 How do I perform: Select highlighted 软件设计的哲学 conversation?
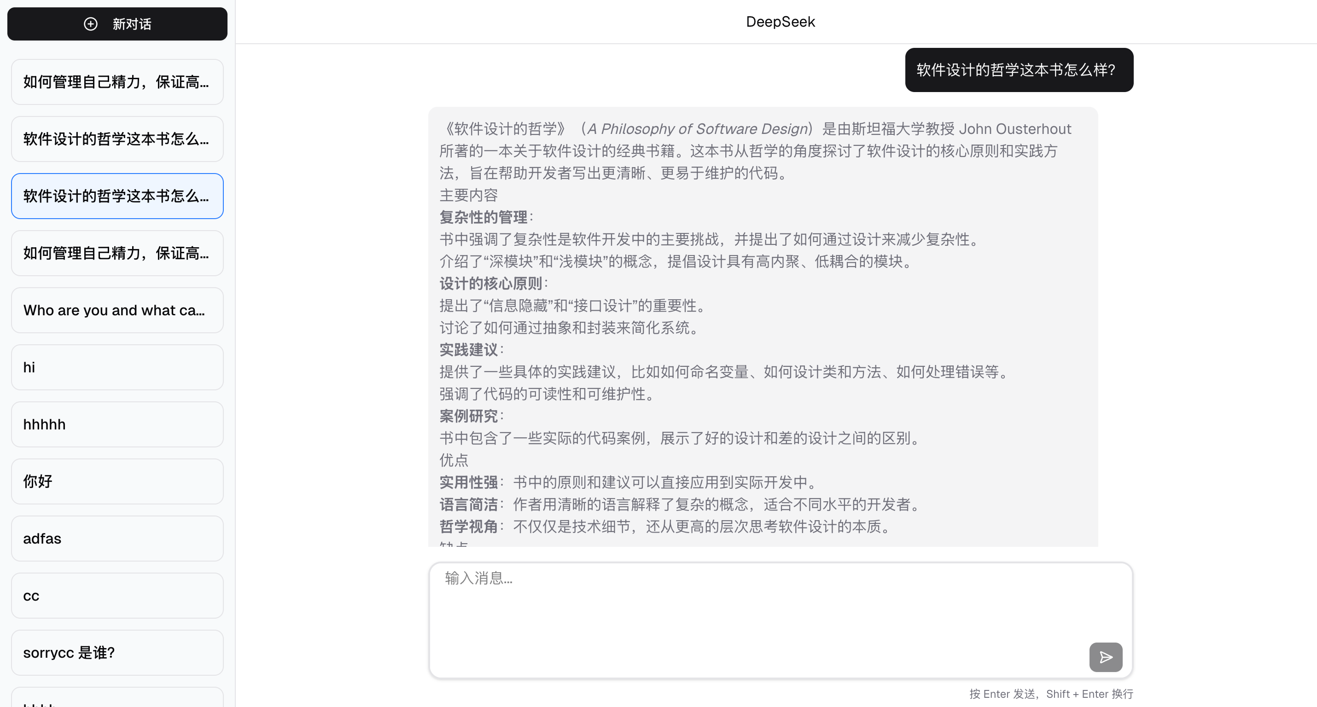coord(117,196)
